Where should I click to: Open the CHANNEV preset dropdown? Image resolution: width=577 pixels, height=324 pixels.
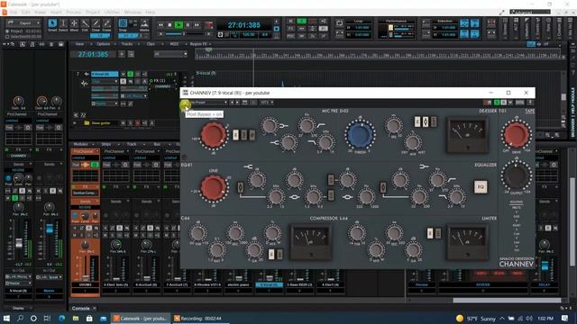tap(209, 103)
